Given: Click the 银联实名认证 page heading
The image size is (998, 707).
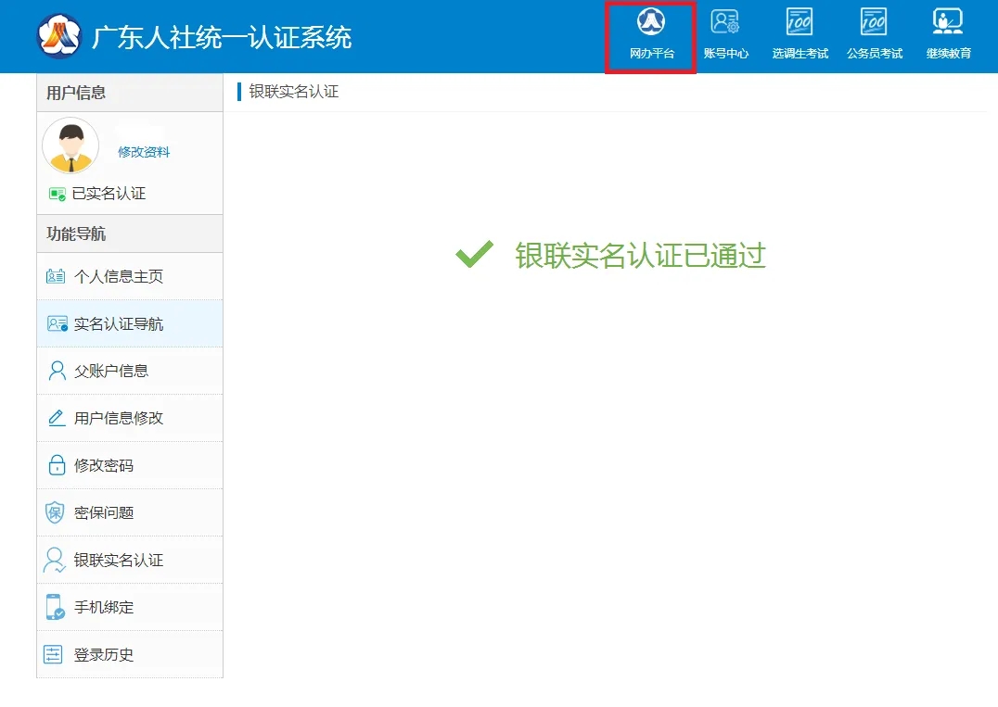Looking at the screenshot, I should tap(293, 92).
